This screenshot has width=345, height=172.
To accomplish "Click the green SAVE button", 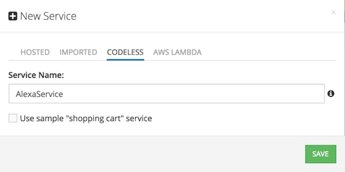I will (321, 154).
